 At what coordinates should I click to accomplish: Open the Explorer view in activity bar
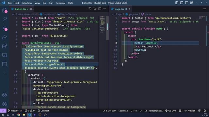pyautogui.click(x=5, y=10)
